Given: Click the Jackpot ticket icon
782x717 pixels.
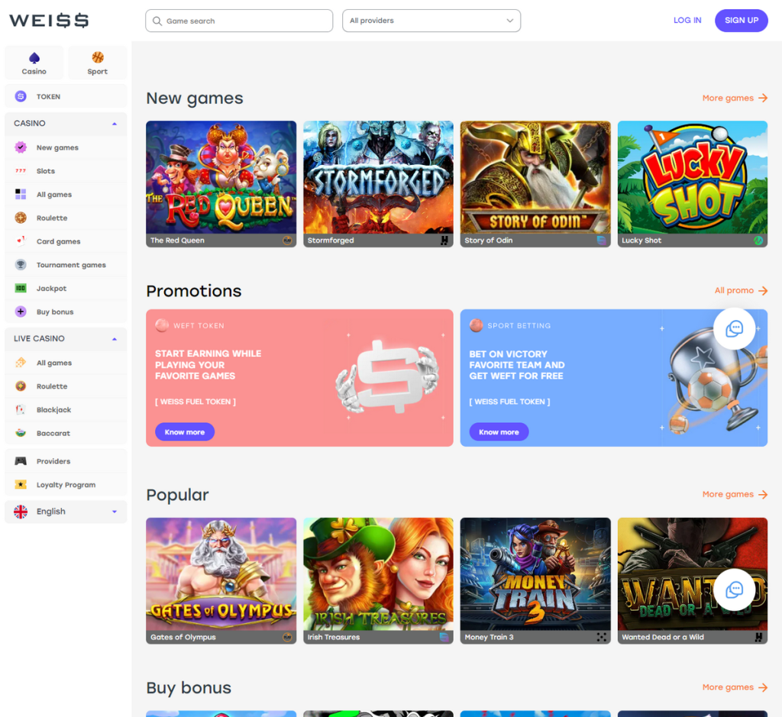Looking at the screenshot, I should (21, 288).
